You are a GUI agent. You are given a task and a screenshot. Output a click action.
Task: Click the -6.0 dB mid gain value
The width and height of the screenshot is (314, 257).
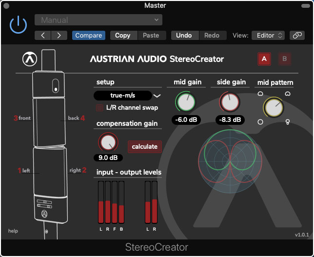[x=186, y=120]
